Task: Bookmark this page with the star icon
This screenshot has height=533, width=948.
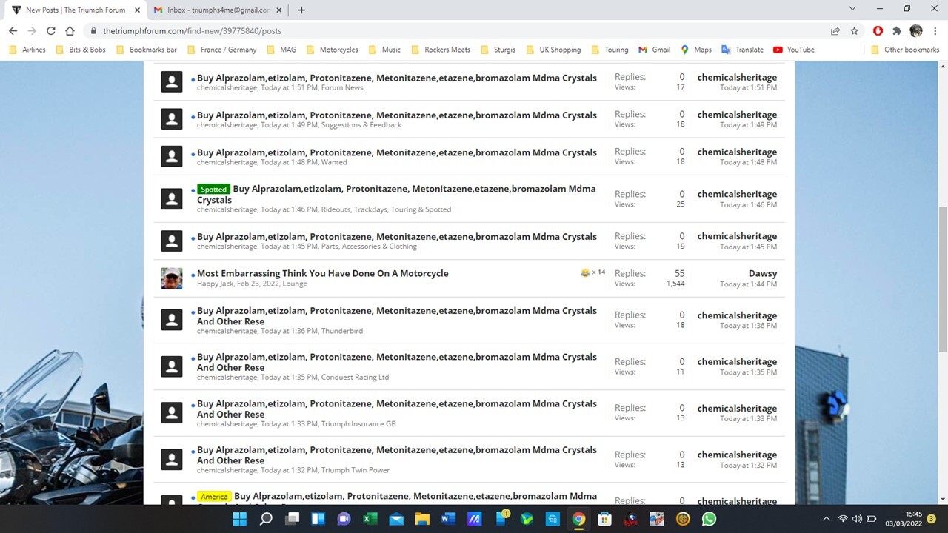Action: [x=854, y=31]
